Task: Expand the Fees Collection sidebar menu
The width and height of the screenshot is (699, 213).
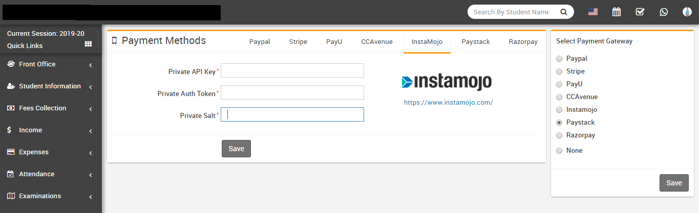Action: 50,108
